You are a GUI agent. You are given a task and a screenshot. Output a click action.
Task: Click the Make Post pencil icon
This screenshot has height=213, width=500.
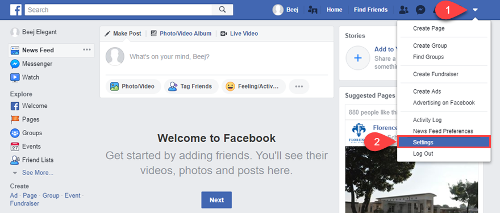pyautogui.click(x=108, y=34)
